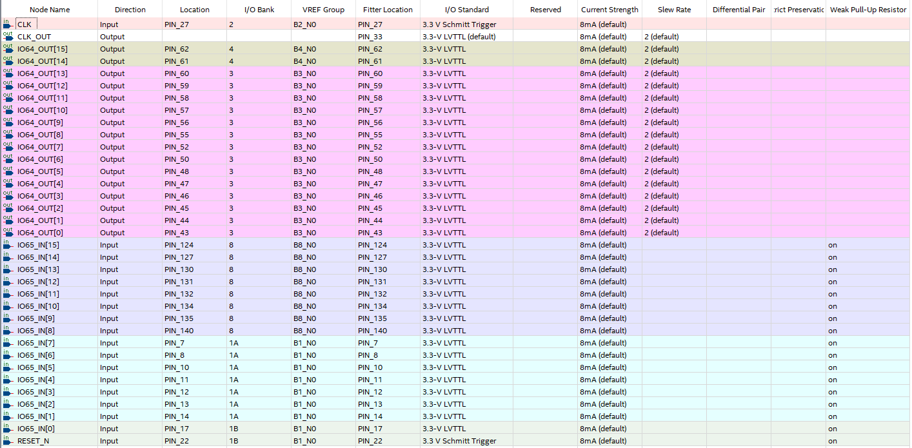Click the output pin icon for CLK_OUT
This screenshot has height=448, width=912.
8,36
